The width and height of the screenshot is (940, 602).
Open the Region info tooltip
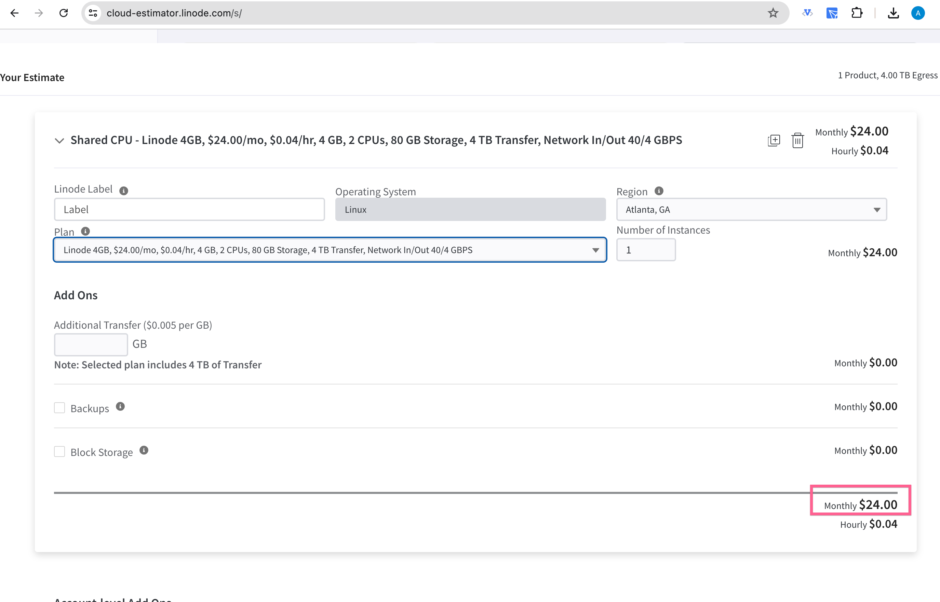(x=659, y=191)
